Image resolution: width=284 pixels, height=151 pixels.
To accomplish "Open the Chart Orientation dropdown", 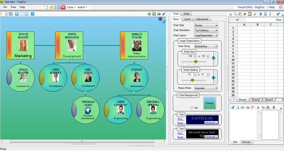I will tap(206, 30).
